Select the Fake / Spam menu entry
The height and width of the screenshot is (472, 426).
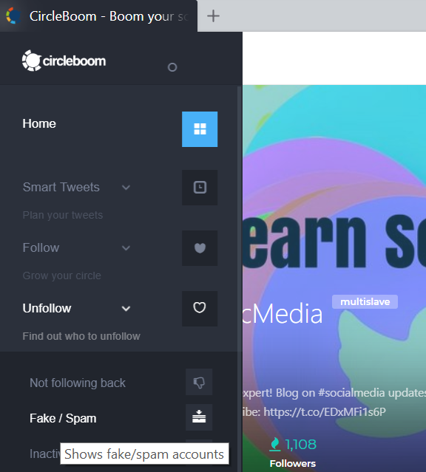(63, 418)
